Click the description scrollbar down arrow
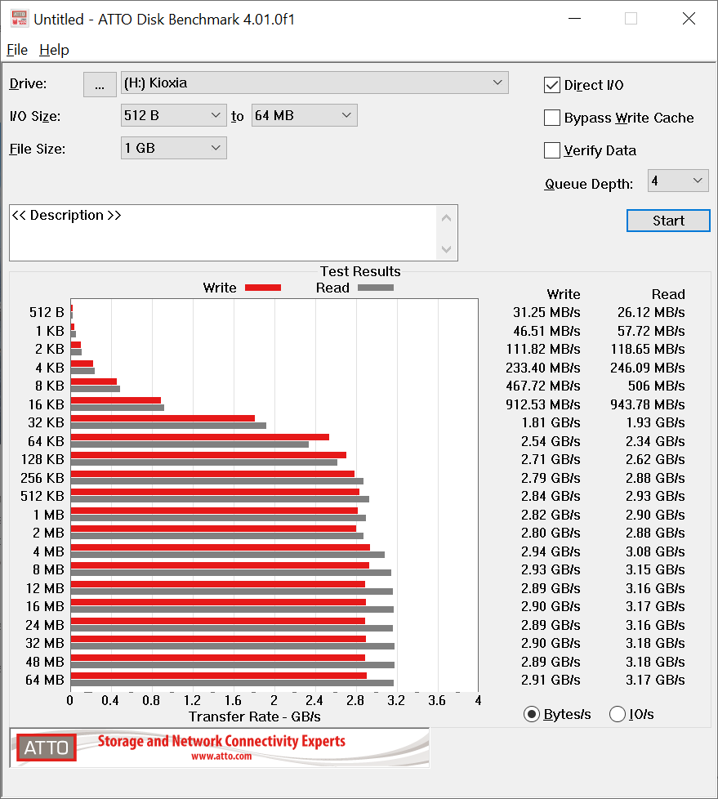Viewport: 718px width, 799px height. click(x=446, y=249)
